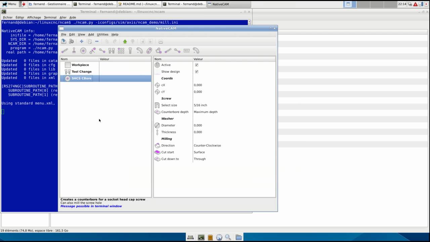This screenshot has height=242, width=430.
Task: Click the Menu button in the taskbar
Action: click(9, 4)
